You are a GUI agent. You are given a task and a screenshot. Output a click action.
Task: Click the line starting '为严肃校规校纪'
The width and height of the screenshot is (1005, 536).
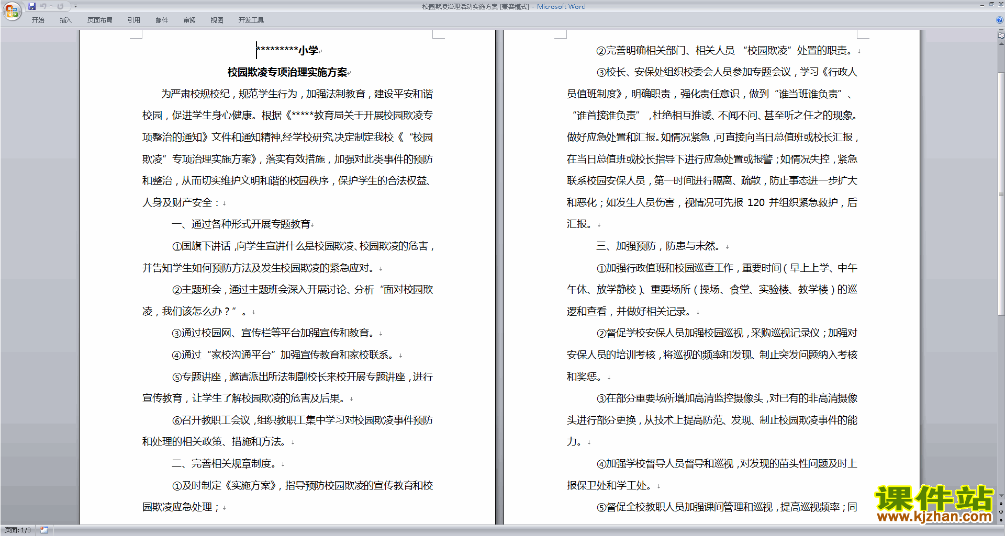click(x=297, y=94)
